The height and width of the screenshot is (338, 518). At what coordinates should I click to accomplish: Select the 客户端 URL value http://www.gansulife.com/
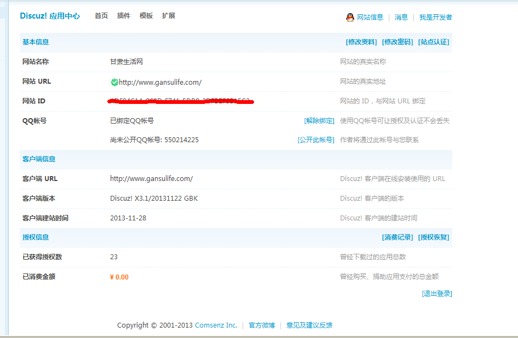(x=151, y=179)
